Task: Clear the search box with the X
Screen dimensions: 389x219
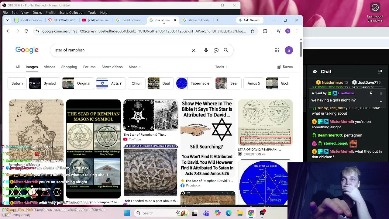Action: pyautogui.click(x=194, y=50)
